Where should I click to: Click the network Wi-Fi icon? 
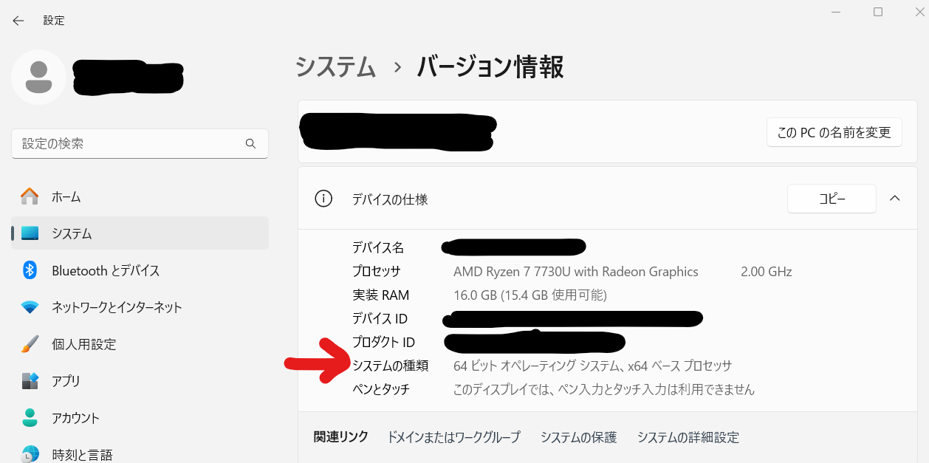30,307
